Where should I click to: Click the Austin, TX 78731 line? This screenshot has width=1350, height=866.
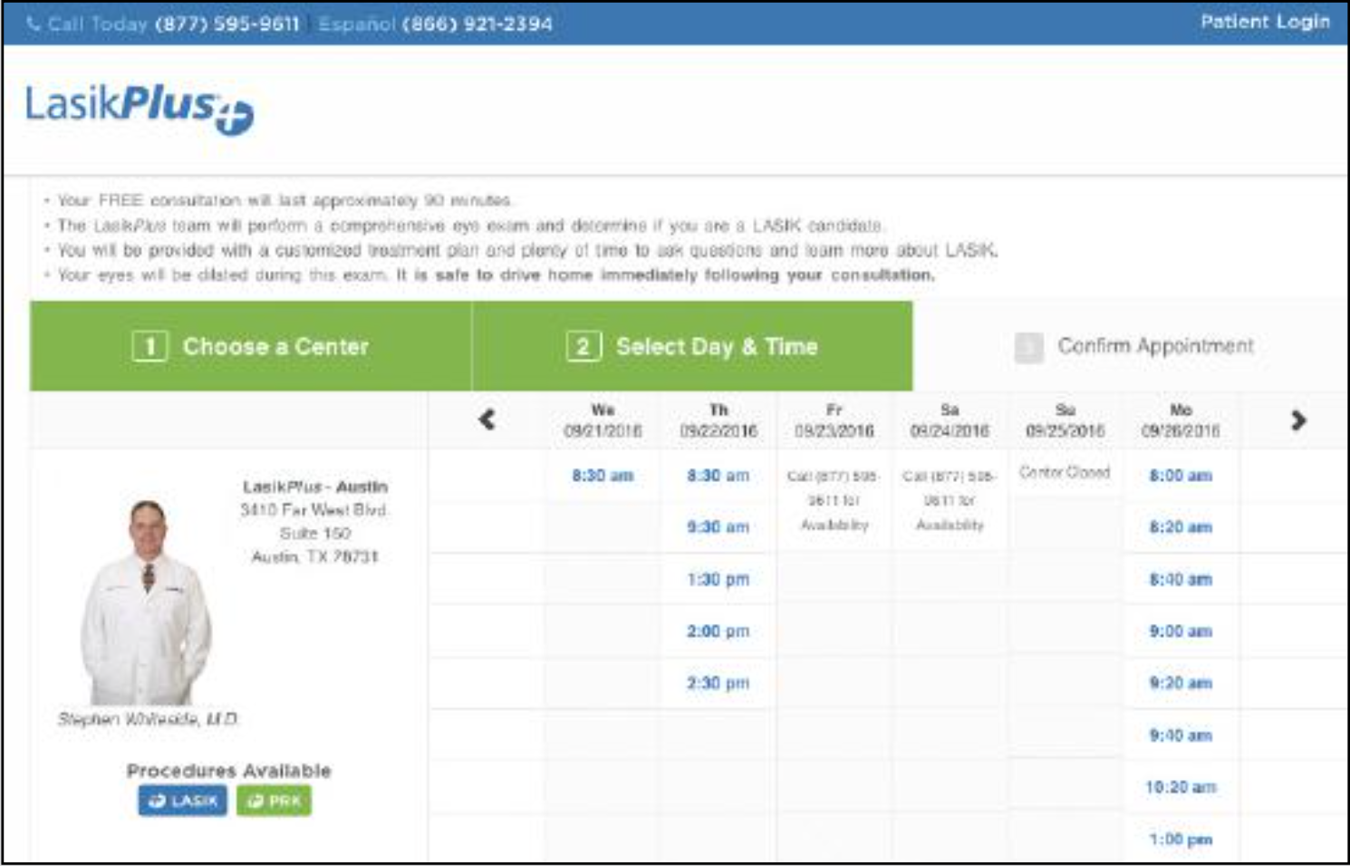pyautogui.click(x=314, y=556)
